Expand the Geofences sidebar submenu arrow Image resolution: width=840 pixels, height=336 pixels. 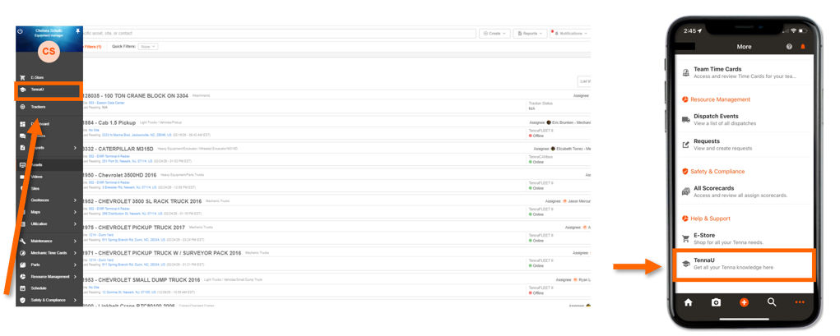click(x=75, y=200)
